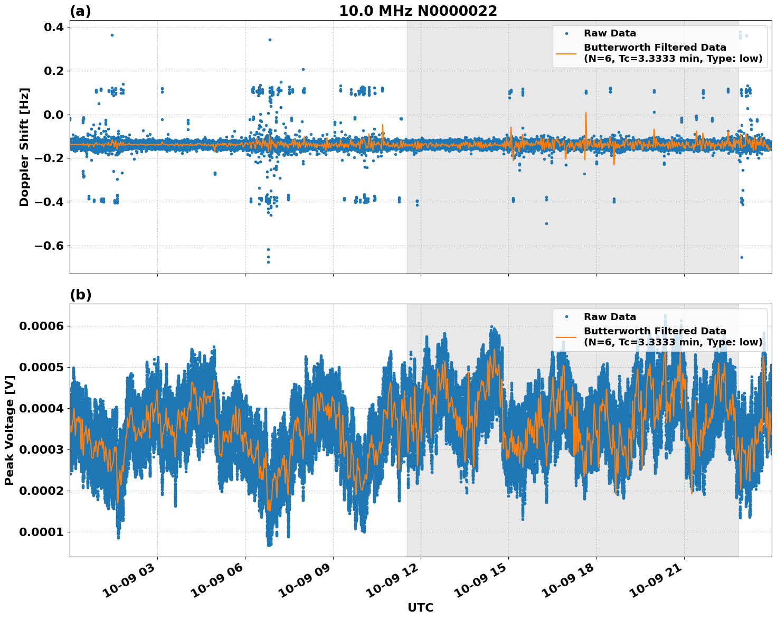Click the orange line sample in top legend
This screenshot has height=619, width=777.
click(x=566, y=53)
